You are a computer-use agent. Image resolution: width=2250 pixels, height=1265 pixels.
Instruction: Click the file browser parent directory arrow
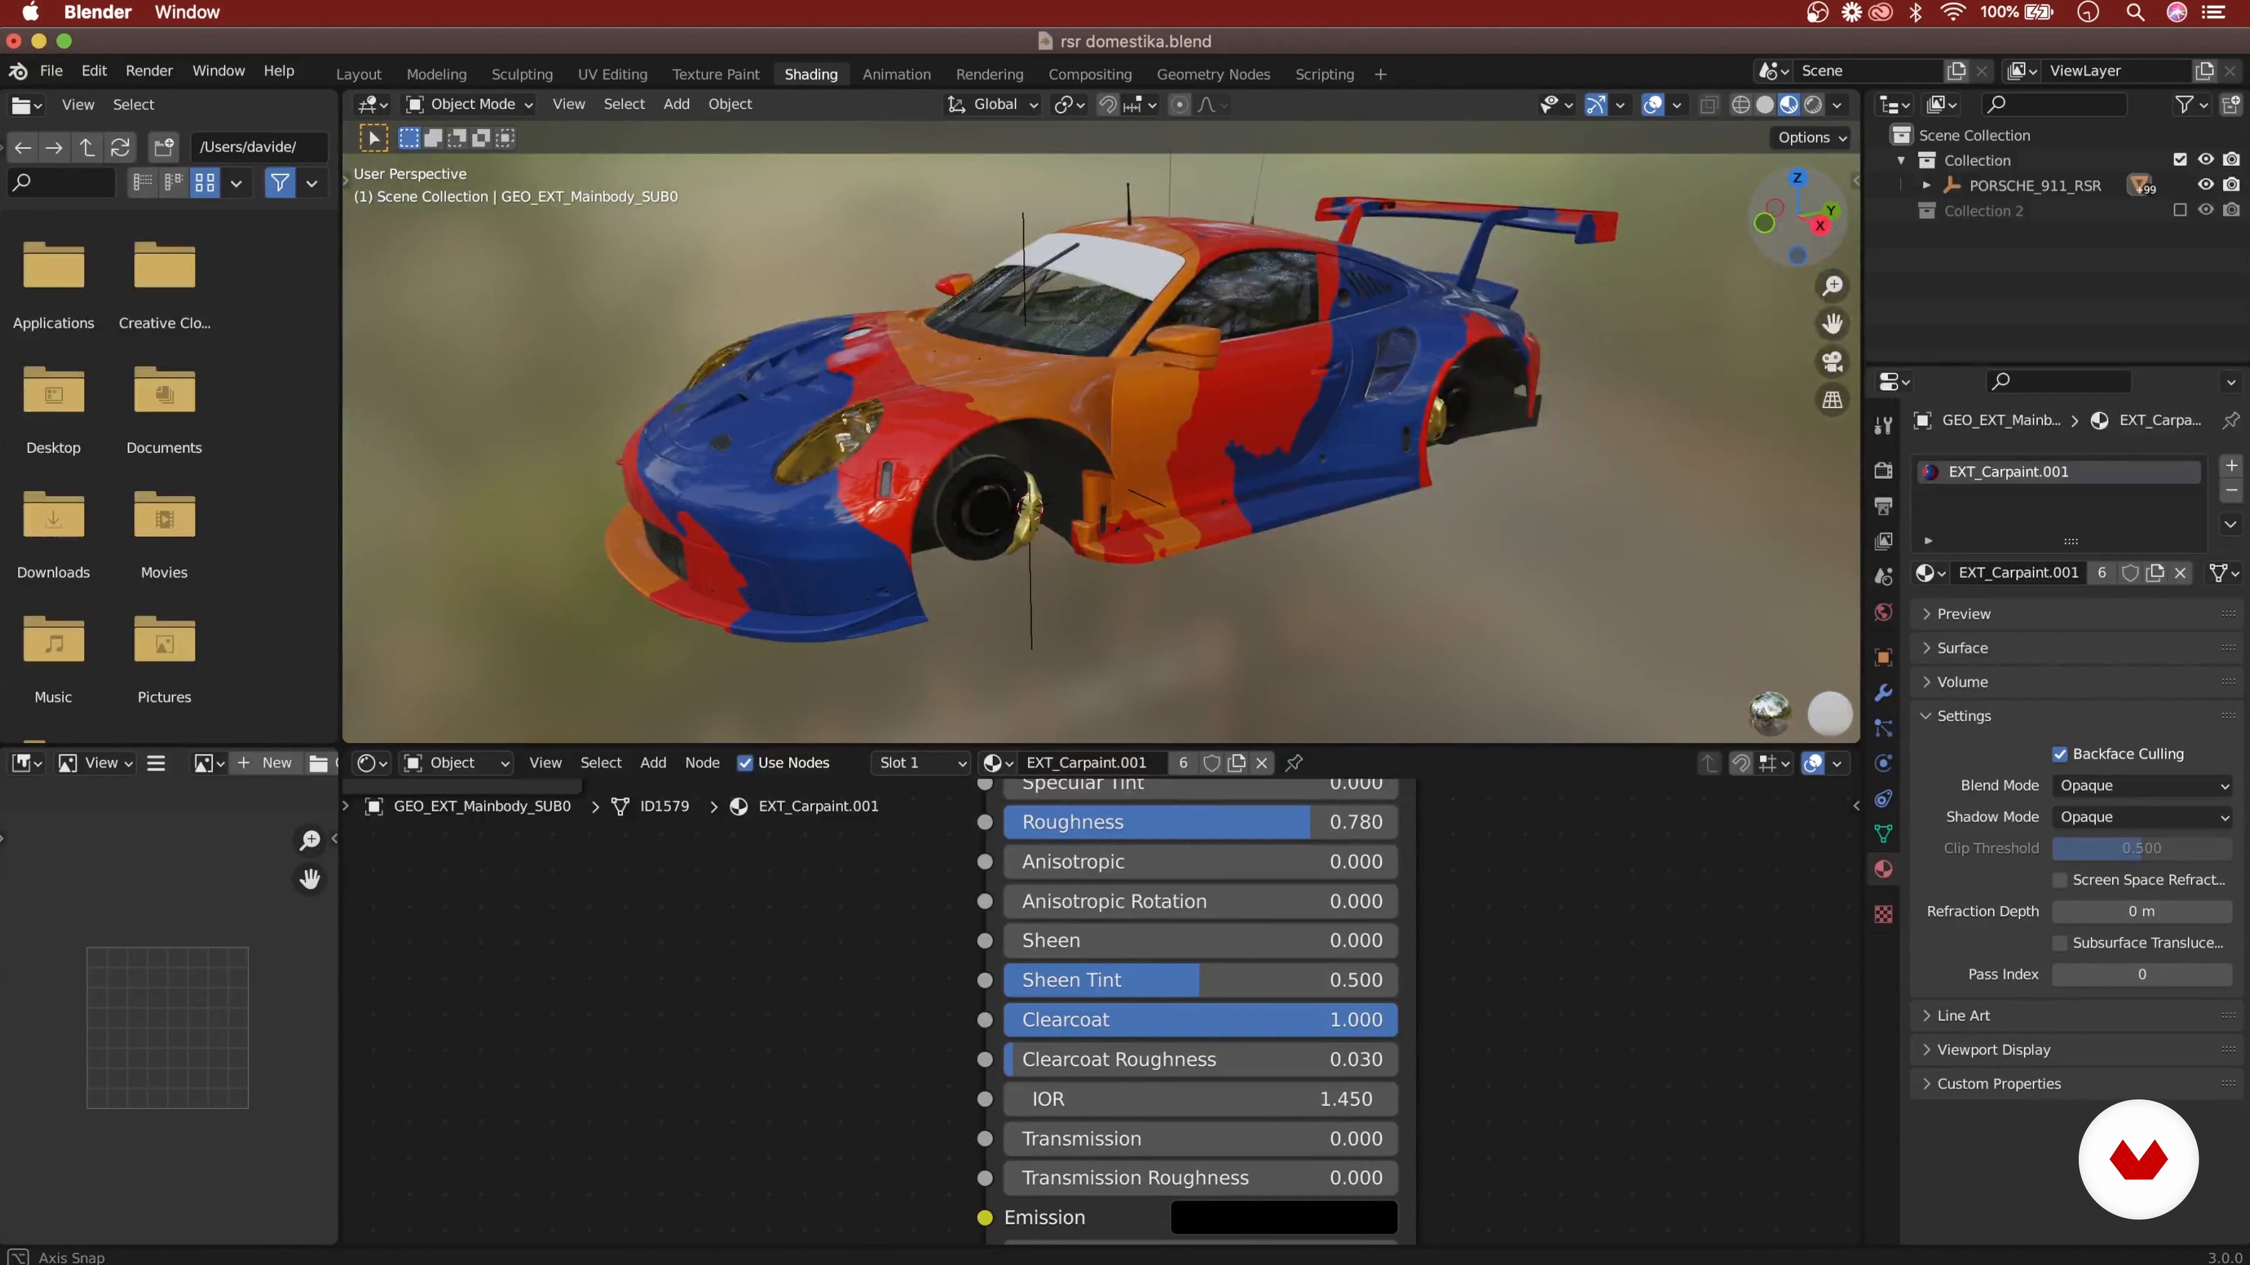tap(87, 146)
